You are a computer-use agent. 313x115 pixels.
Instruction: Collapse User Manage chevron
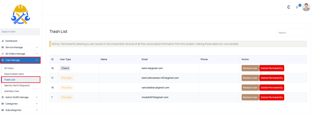[x=37, y=60]
